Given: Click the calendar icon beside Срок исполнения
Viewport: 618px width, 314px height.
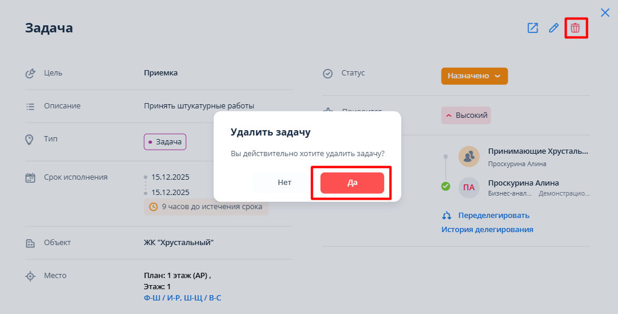Looking at the screenshot, I should click(x=31, y=177).
